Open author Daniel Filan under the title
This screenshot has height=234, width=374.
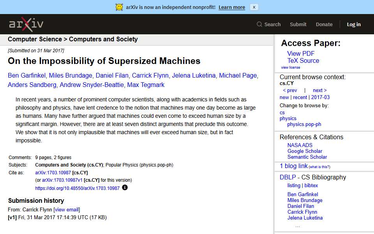112,75
